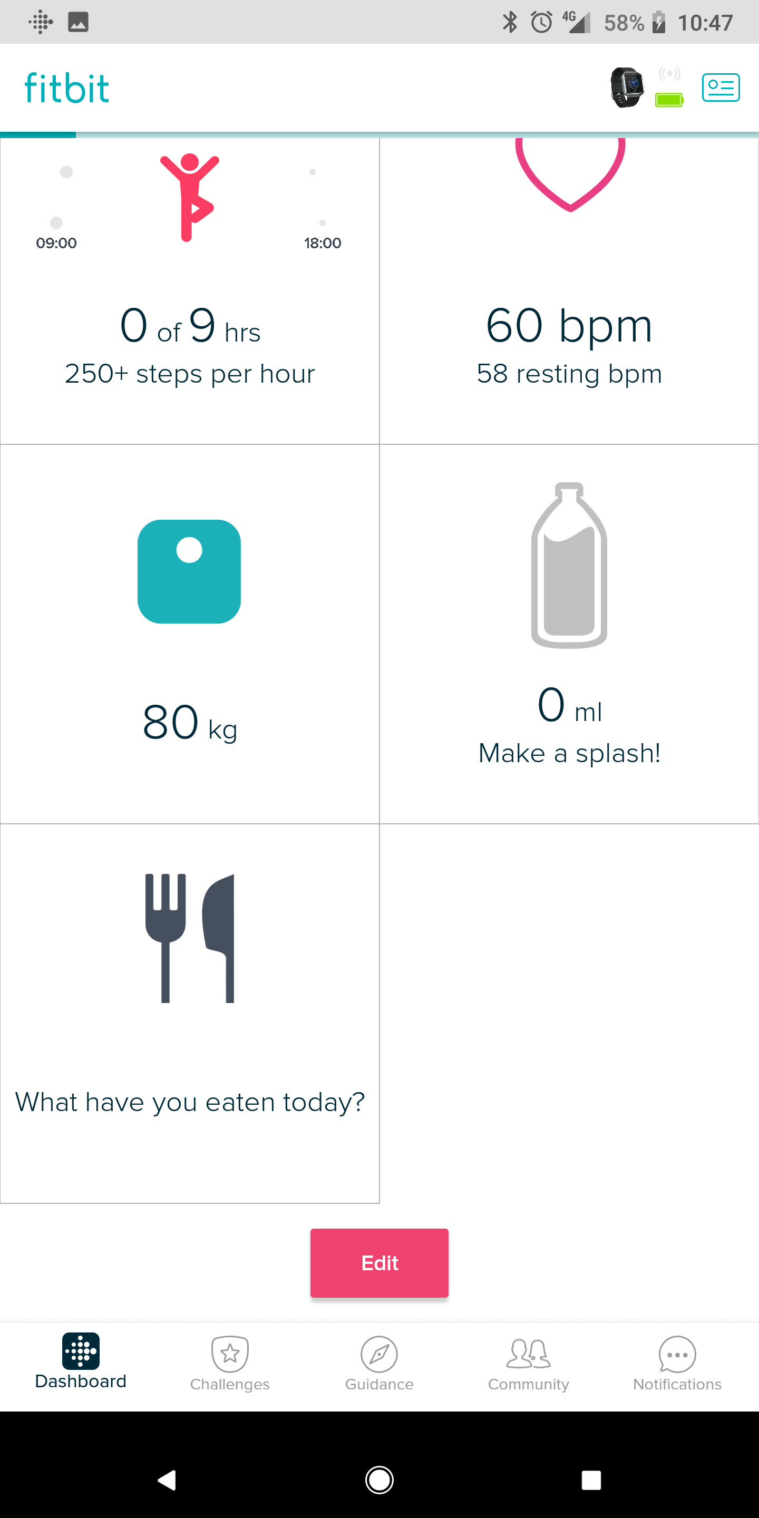Tap the green device battery indicator
This screenshot has width=759, height=1518.
(x=669, y=100)
